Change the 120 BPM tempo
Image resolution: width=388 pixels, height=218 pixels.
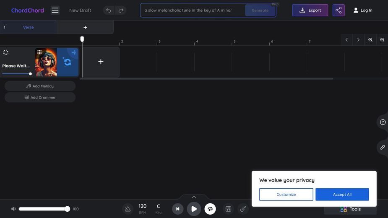point(143,209)
